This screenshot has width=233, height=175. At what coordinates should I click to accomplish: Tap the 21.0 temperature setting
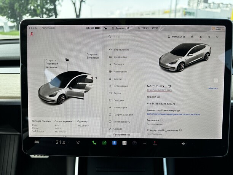coord(60,143)
